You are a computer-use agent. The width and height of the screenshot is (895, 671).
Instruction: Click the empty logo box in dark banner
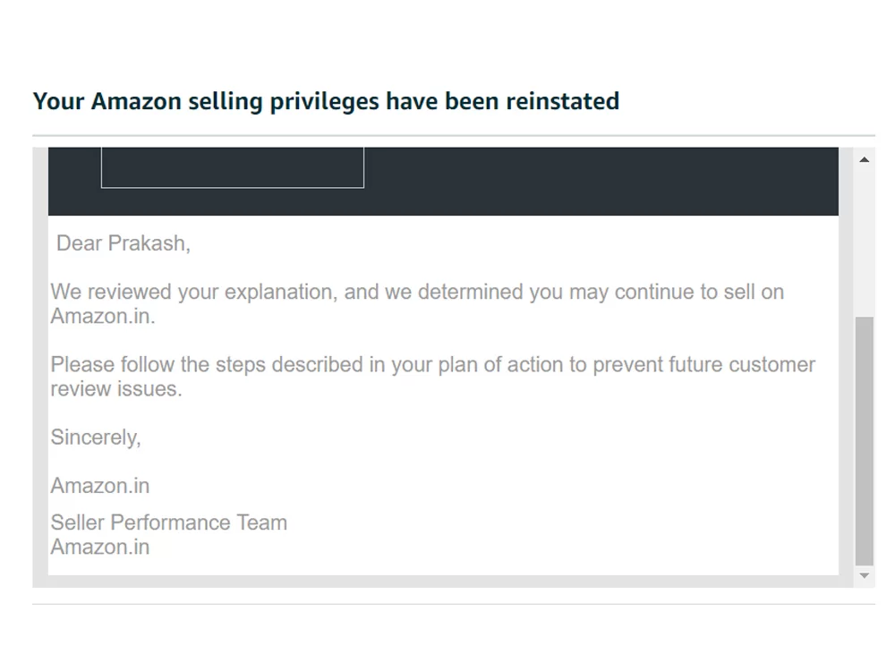[233, 168]
